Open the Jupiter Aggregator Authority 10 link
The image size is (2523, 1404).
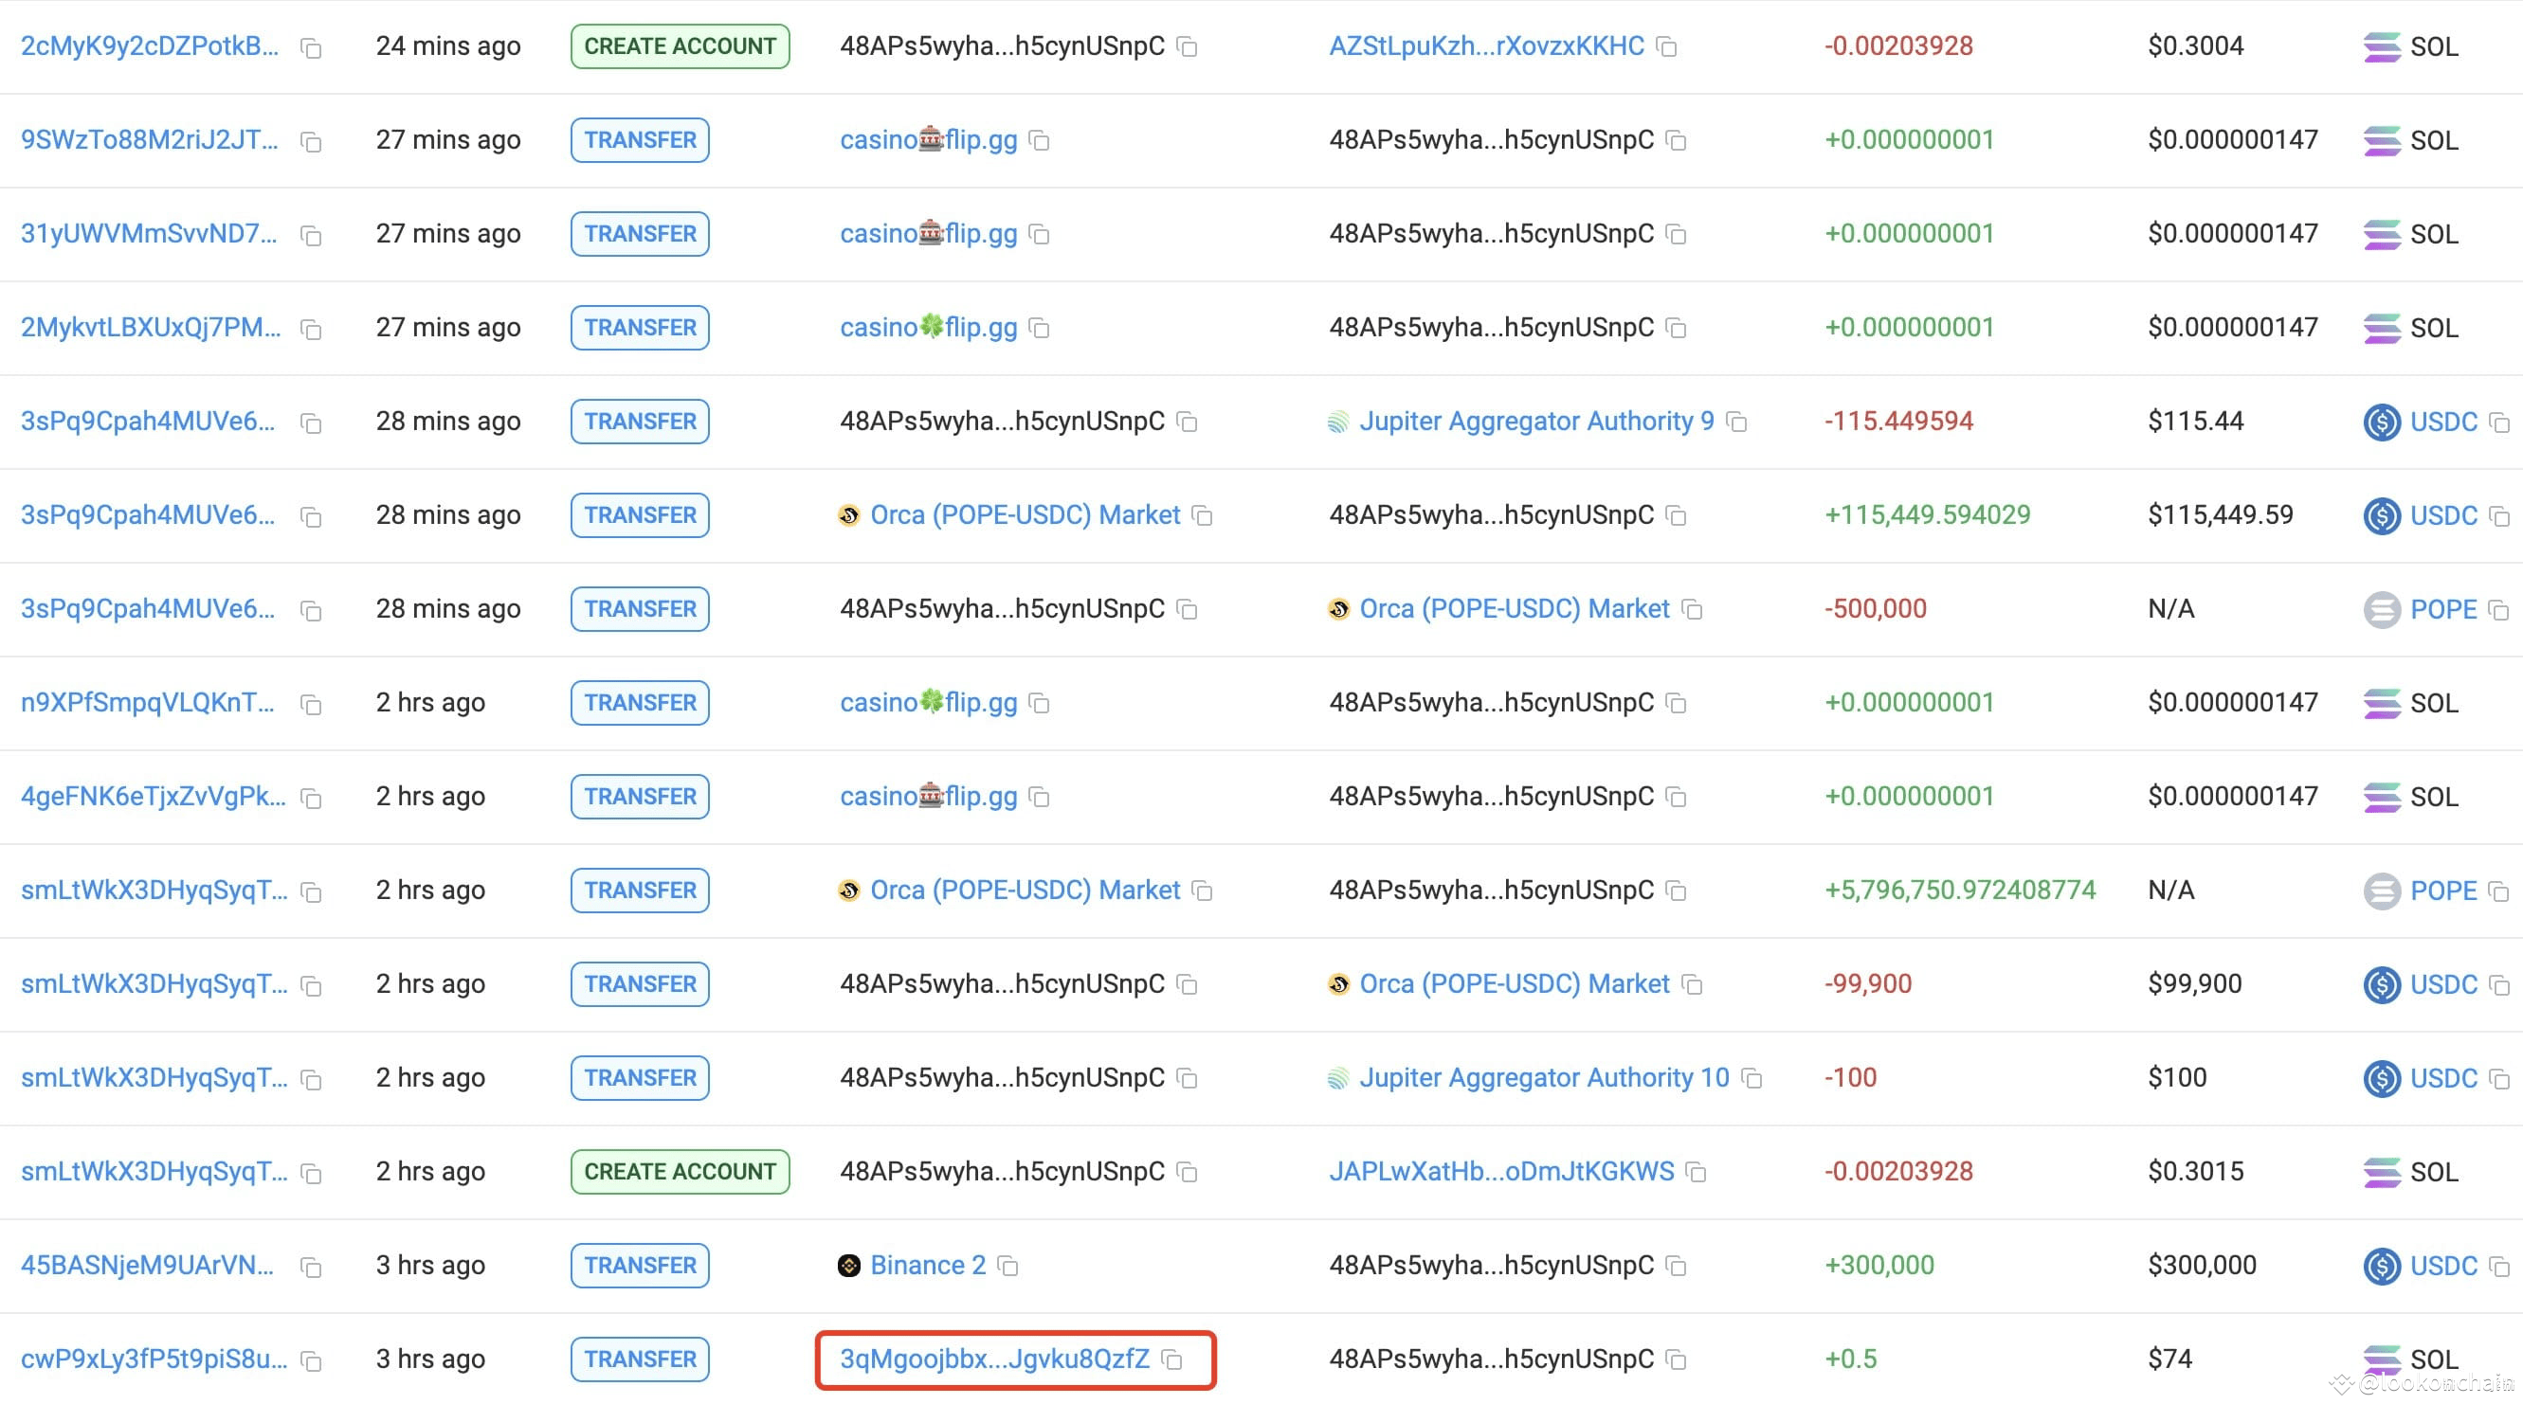coord(1543,1077)
